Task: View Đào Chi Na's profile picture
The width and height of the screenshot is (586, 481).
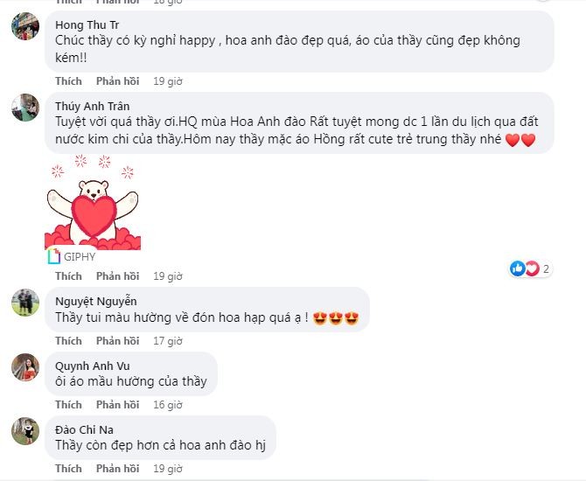Action: click(25, 431)
